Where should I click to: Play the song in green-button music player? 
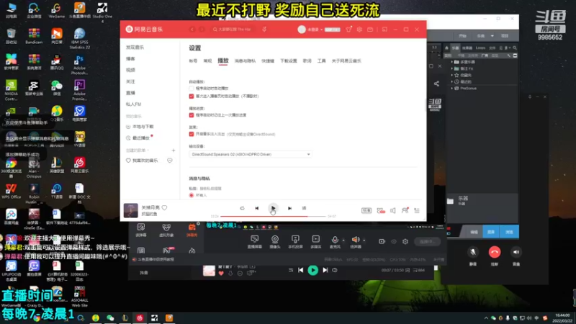click(313, 270)
